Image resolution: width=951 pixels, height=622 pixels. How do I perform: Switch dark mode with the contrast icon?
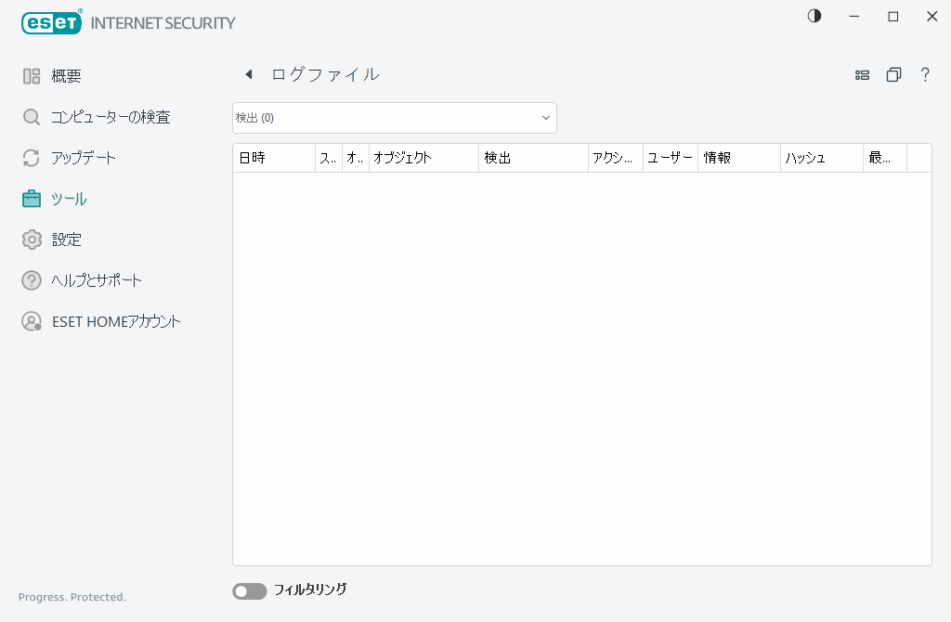[814, 16]
